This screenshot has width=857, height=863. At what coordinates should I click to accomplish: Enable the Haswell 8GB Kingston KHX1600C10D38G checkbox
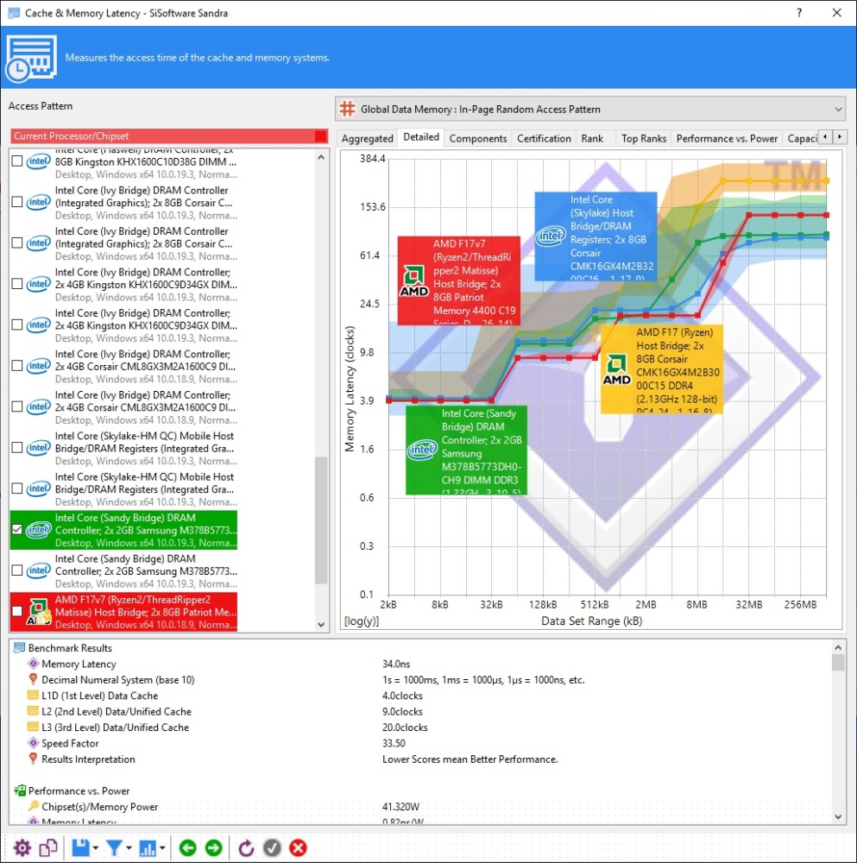click(17, 161)
